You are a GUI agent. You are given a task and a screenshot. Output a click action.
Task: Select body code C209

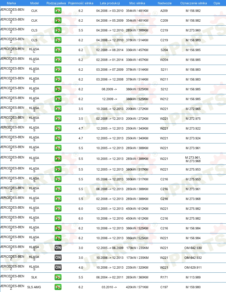pyautogui.click(x=164, y=20)
